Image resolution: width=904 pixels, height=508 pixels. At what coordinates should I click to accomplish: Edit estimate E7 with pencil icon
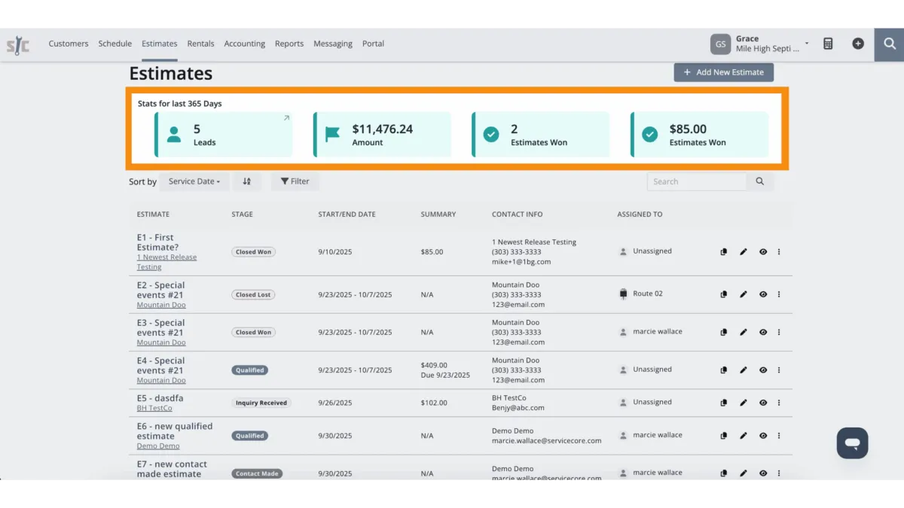pyautogui.click(x=744, y=473)
